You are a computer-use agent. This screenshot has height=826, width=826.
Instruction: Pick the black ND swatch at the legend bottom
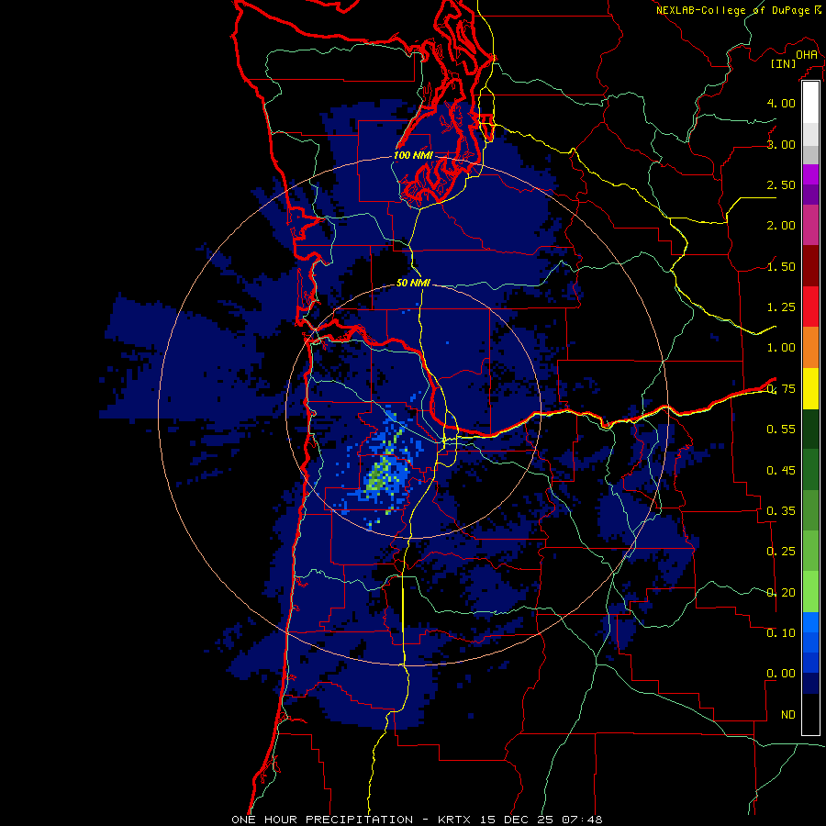pos(810,714)
